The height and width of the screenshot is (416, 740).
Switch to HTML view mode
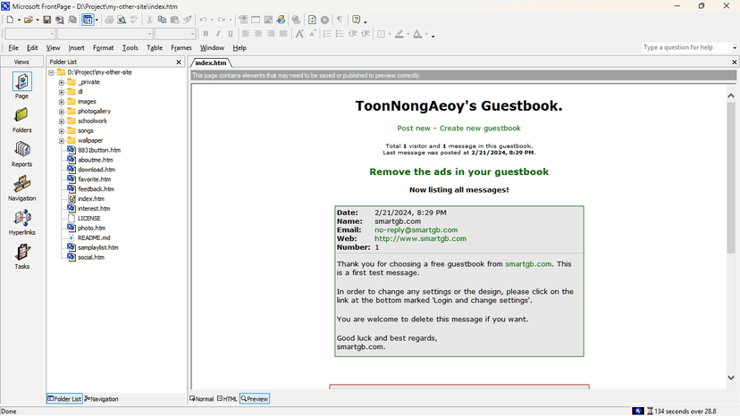[227, 399]
